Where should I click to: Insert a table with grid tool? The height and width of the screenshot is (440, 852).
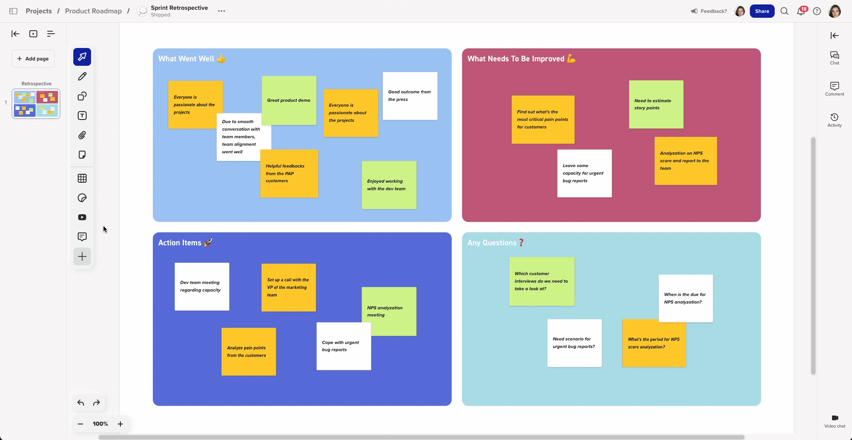pos(82,178)
